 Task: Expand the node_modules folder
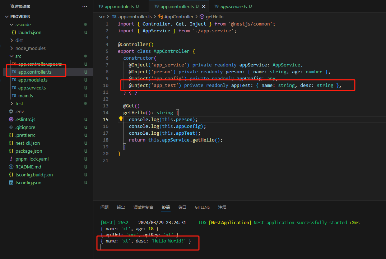(x=11, y=48)
